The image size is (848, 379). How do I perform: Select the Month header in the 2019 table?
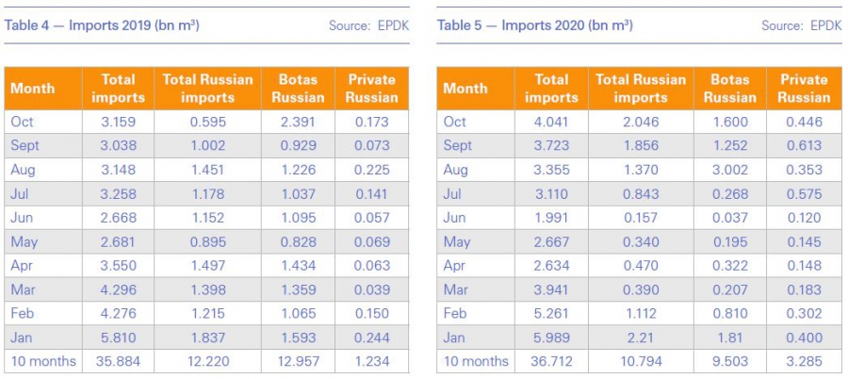[33, 89]
